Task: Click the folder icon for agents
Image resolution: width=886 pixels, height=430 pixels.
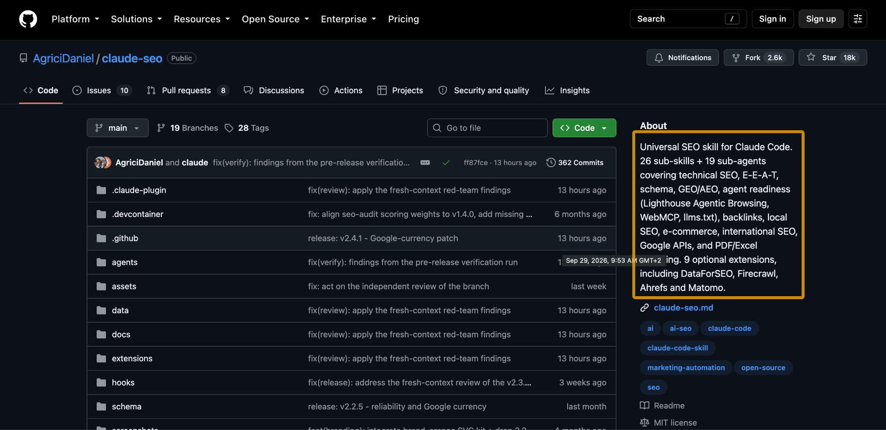Action: 101,262
